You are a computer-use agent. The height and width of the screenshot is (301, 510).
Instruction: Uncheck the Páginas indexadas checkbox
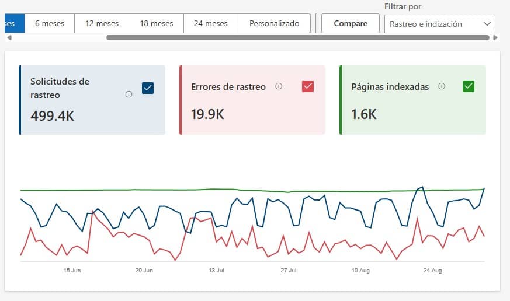click(469, 86)
